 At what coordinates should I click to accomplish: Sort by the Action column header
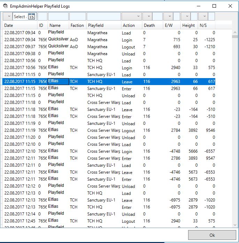click(132, 25)
